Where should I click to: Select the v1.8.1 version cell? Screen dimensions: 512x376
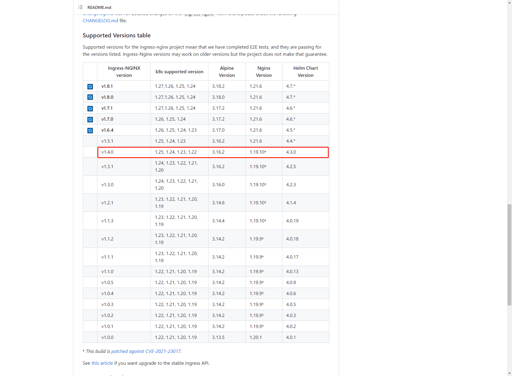[124, 86]
